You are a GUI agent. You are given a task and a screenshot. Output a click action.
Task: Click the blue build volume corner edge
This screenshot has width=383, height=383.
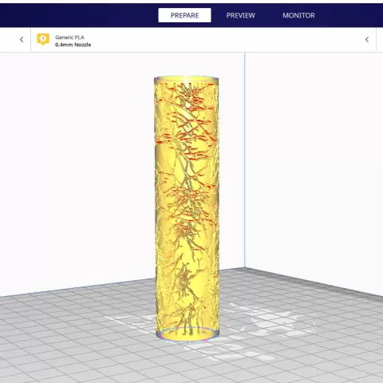click(244, 160)
